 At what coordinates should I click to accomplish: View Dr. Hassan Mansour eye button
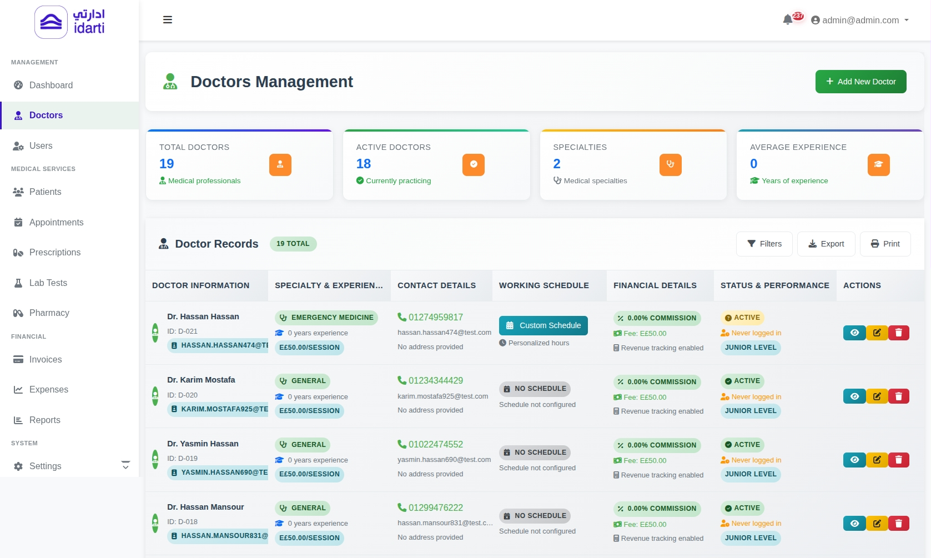pyautogui.click(x=854, y=524)
